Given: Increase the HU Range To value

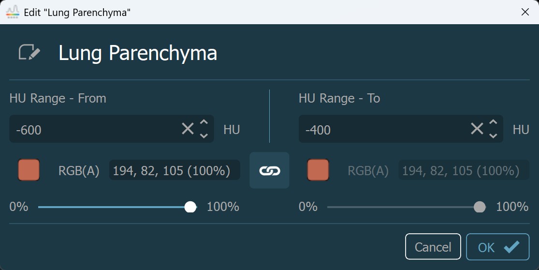Looking at the screenshot, I should coord(493,123).
